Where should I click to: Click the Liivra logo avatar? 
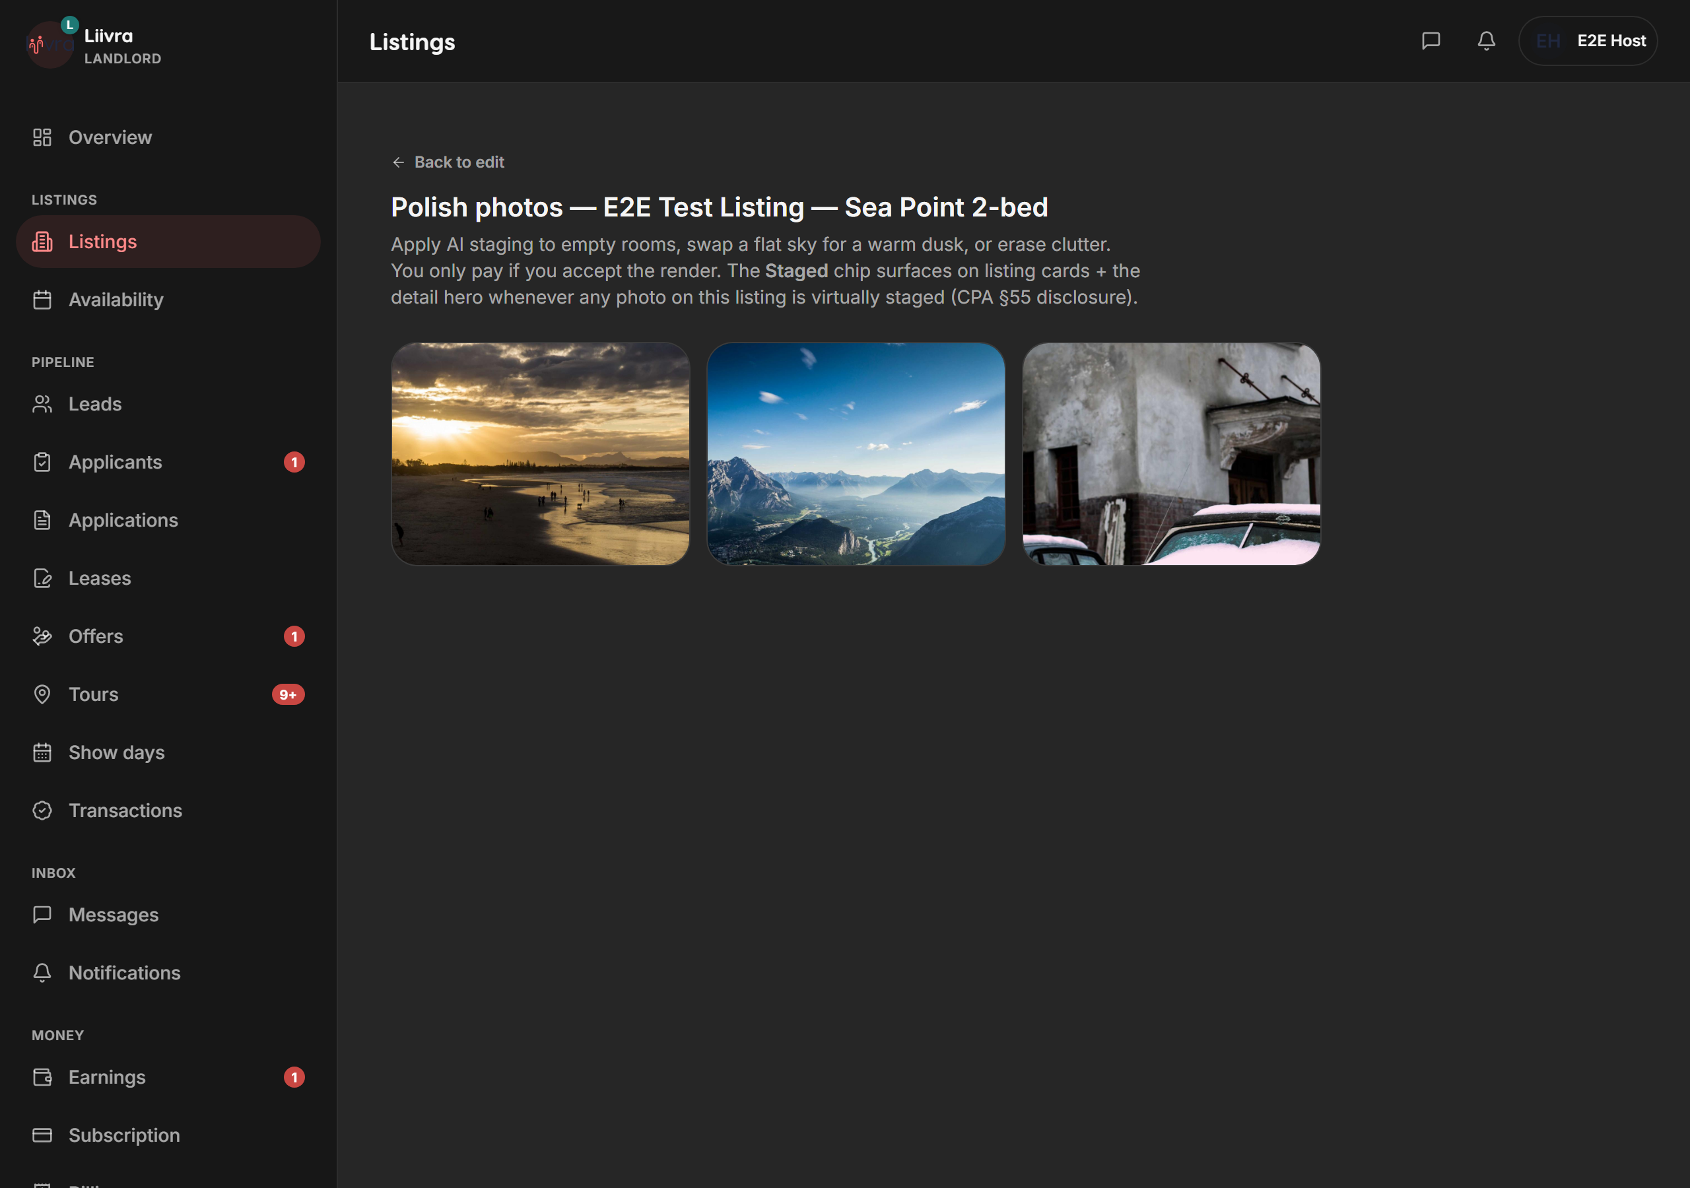pyautogui.click(x=50, y=44)
